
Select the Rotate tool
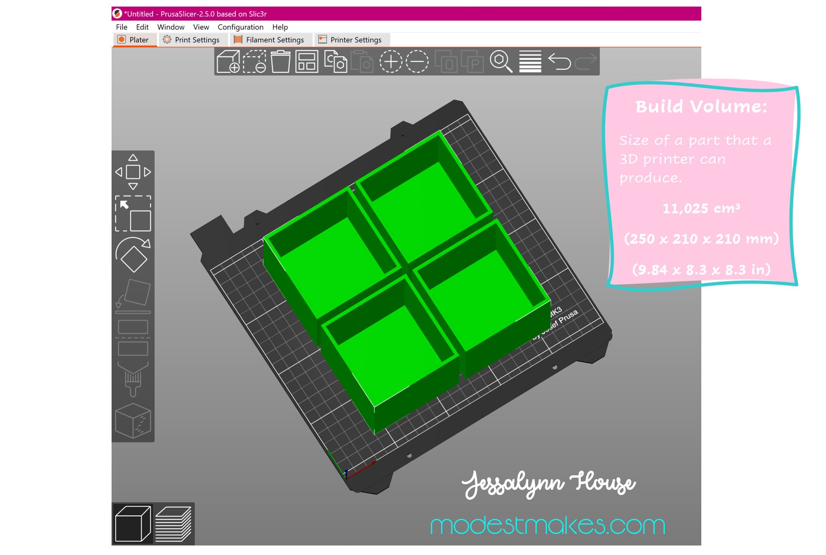133,255
